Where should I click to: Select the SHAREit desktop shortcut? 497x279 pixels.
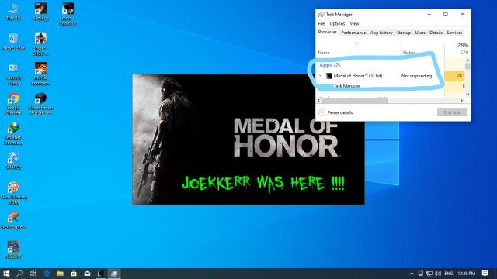13,160
